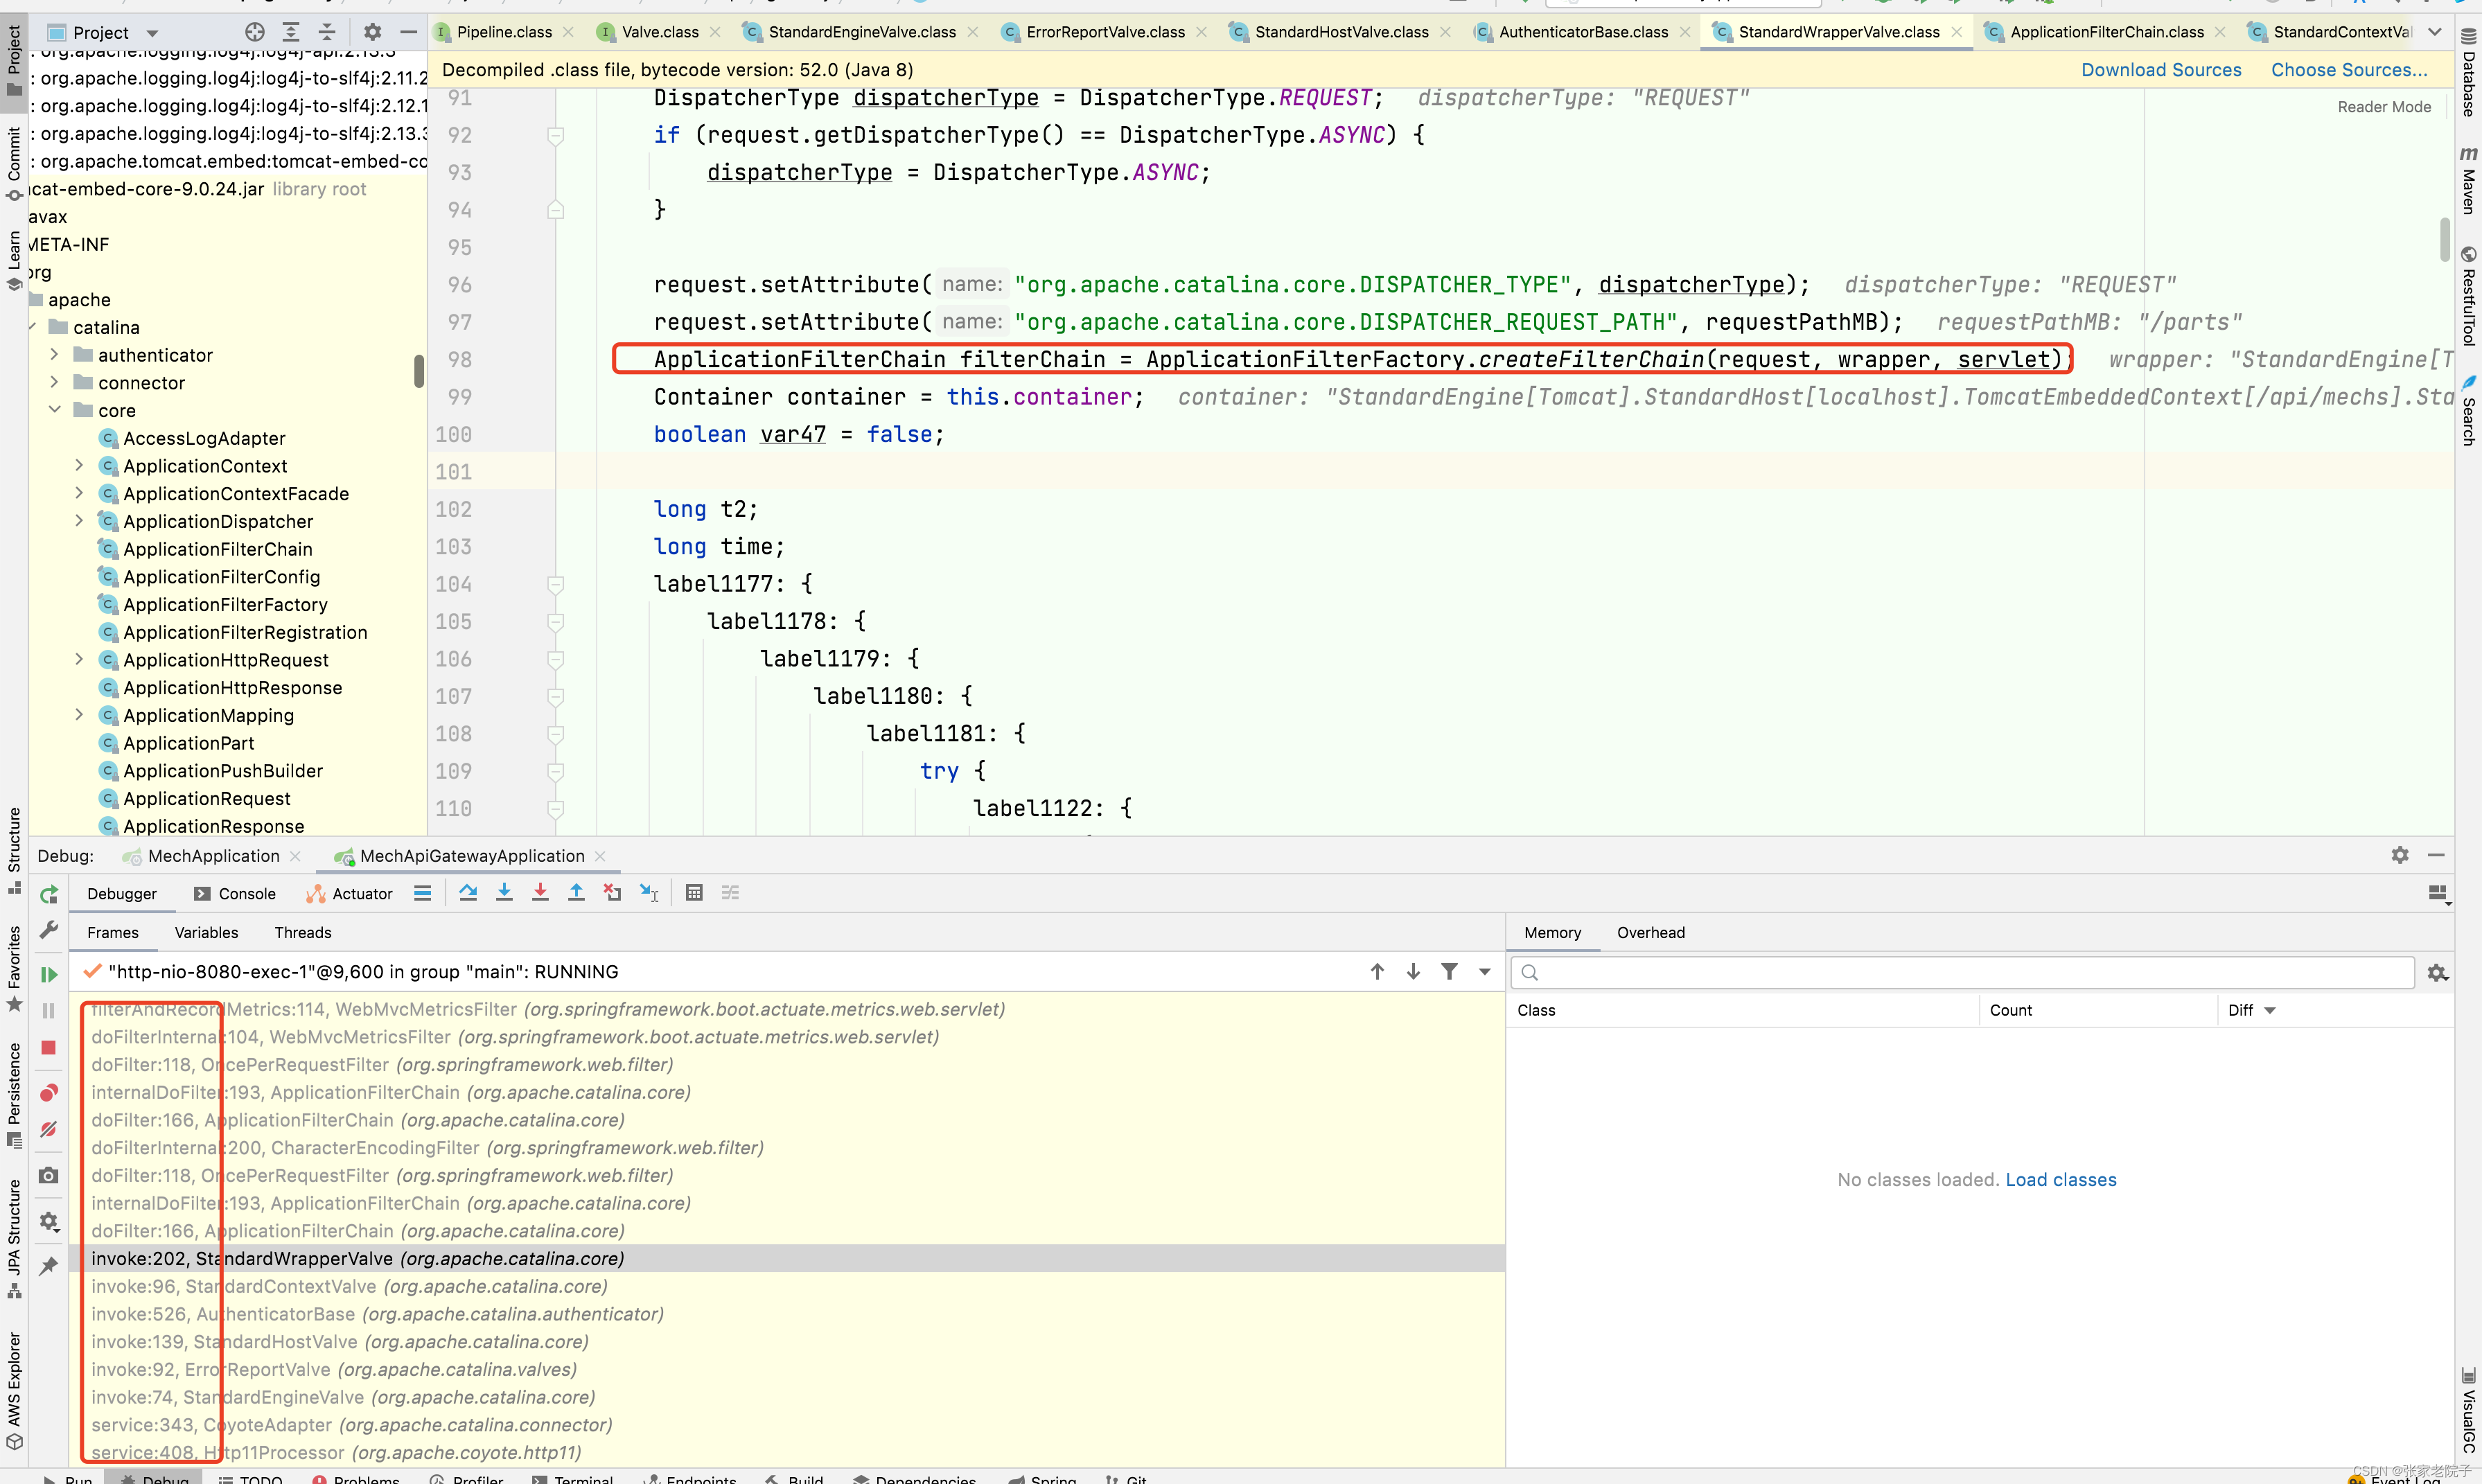Click the View Breakpoints double-red-dot icon
The image size is (2482, 1484).
click(x=48, y=1092)
